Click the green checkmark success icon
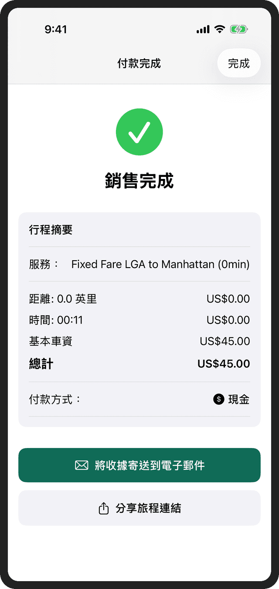This screenshot has width=279, height=589. (x=139, y=131)
